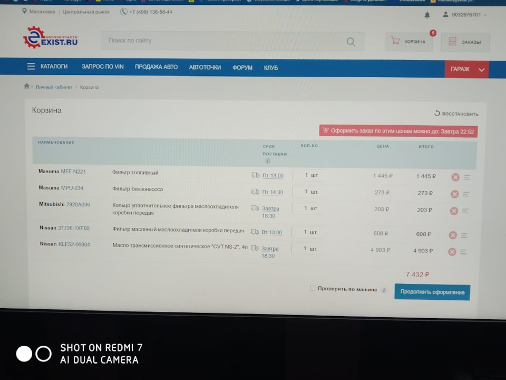Click delivery truck icon for 31726-1XF00 row
The width and height of the screenshot is (506, 380).
click(x=255, y=232)
